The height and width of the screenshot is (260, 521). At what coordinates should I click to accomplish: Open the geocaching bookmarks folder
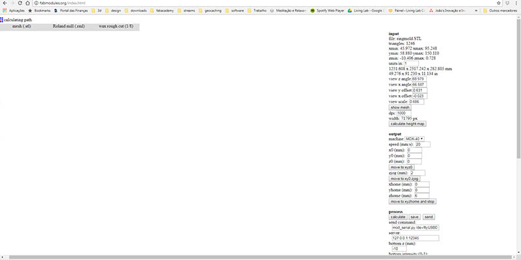tap(210, 10)
